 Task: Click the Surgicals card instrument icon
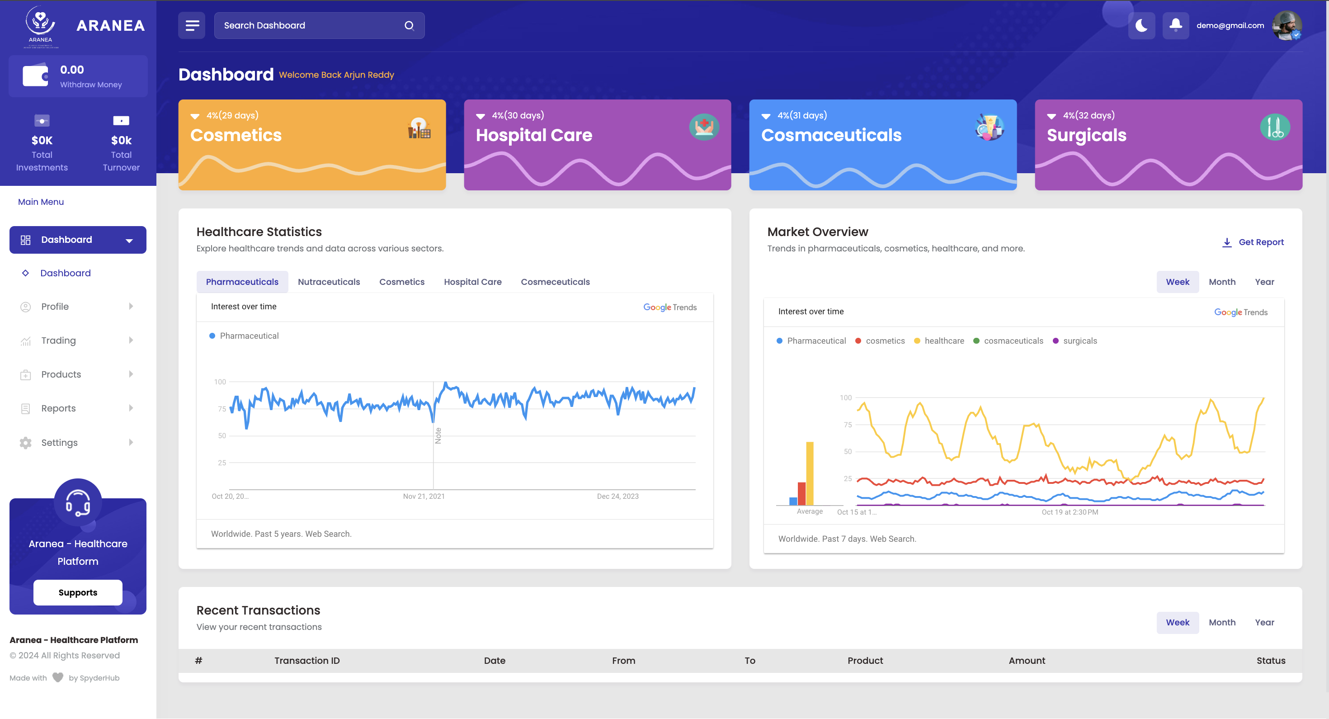pos(1275,127)
